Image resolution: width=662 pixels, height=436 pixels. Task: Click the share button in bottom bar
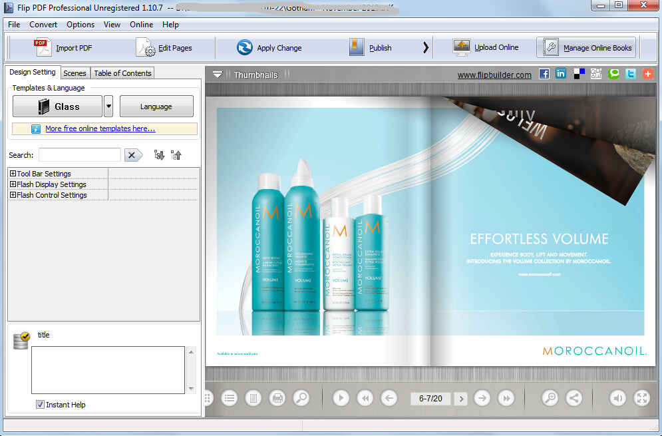point(574,398)
